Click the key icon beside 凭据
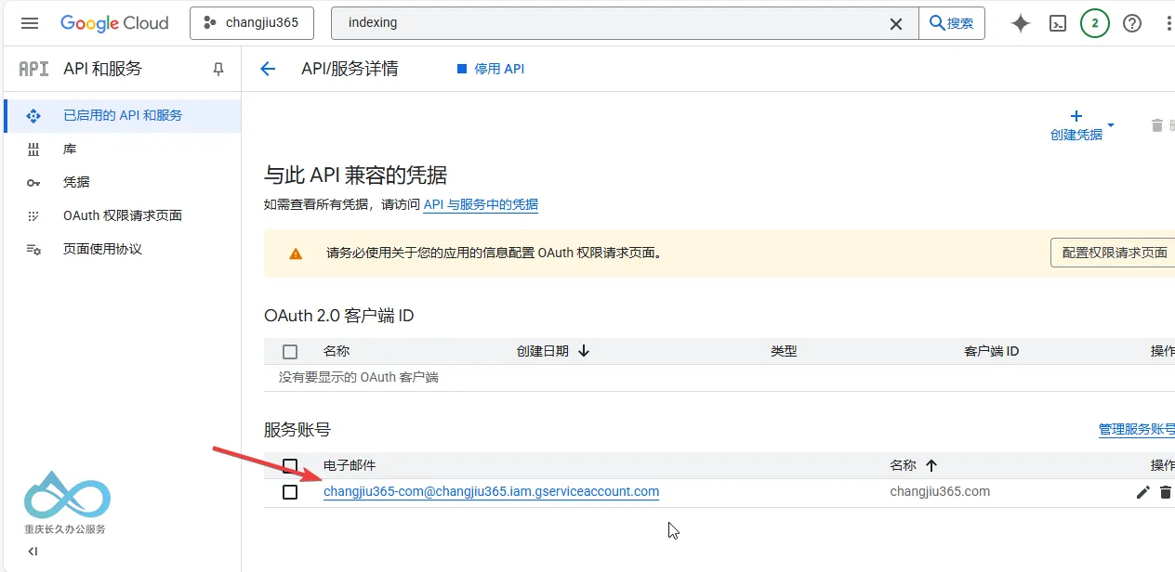The image size is (1175, 572). (x=33, y=183)
